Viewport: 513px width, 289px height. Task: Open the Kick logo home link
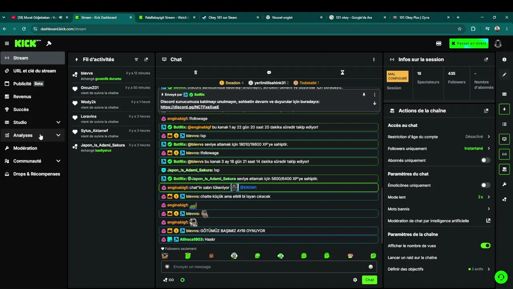pos(28,43)
